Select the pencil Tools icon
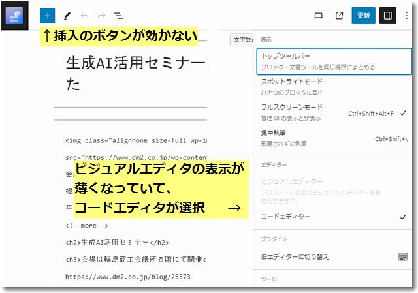Image resolution: width=418 pixels, height=293 pixels. pos(67,16)
